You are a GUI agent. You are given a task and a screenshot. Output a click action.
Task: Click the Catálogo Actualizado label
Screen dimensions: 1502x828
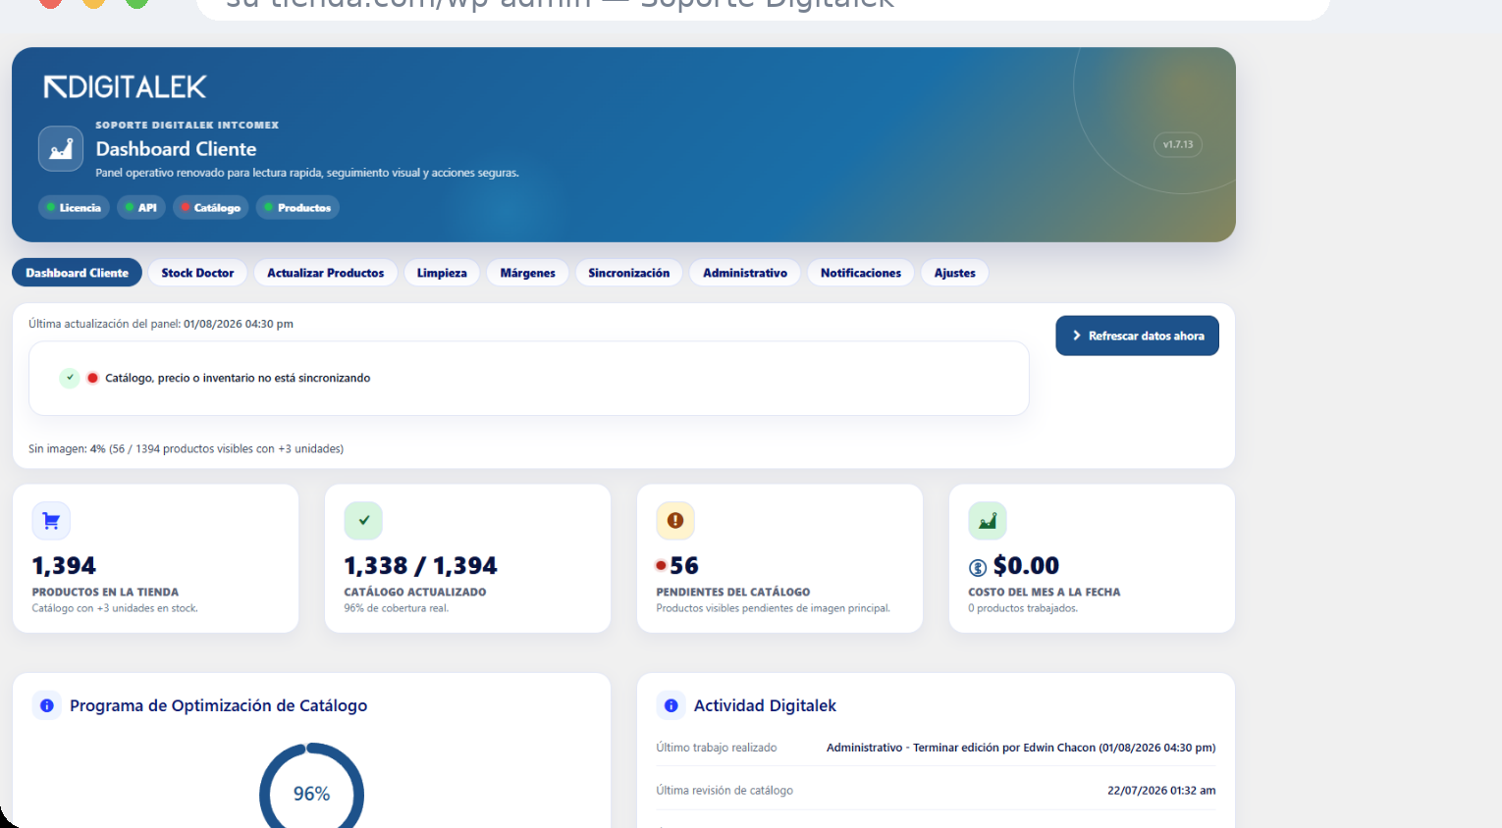[415, 593]
